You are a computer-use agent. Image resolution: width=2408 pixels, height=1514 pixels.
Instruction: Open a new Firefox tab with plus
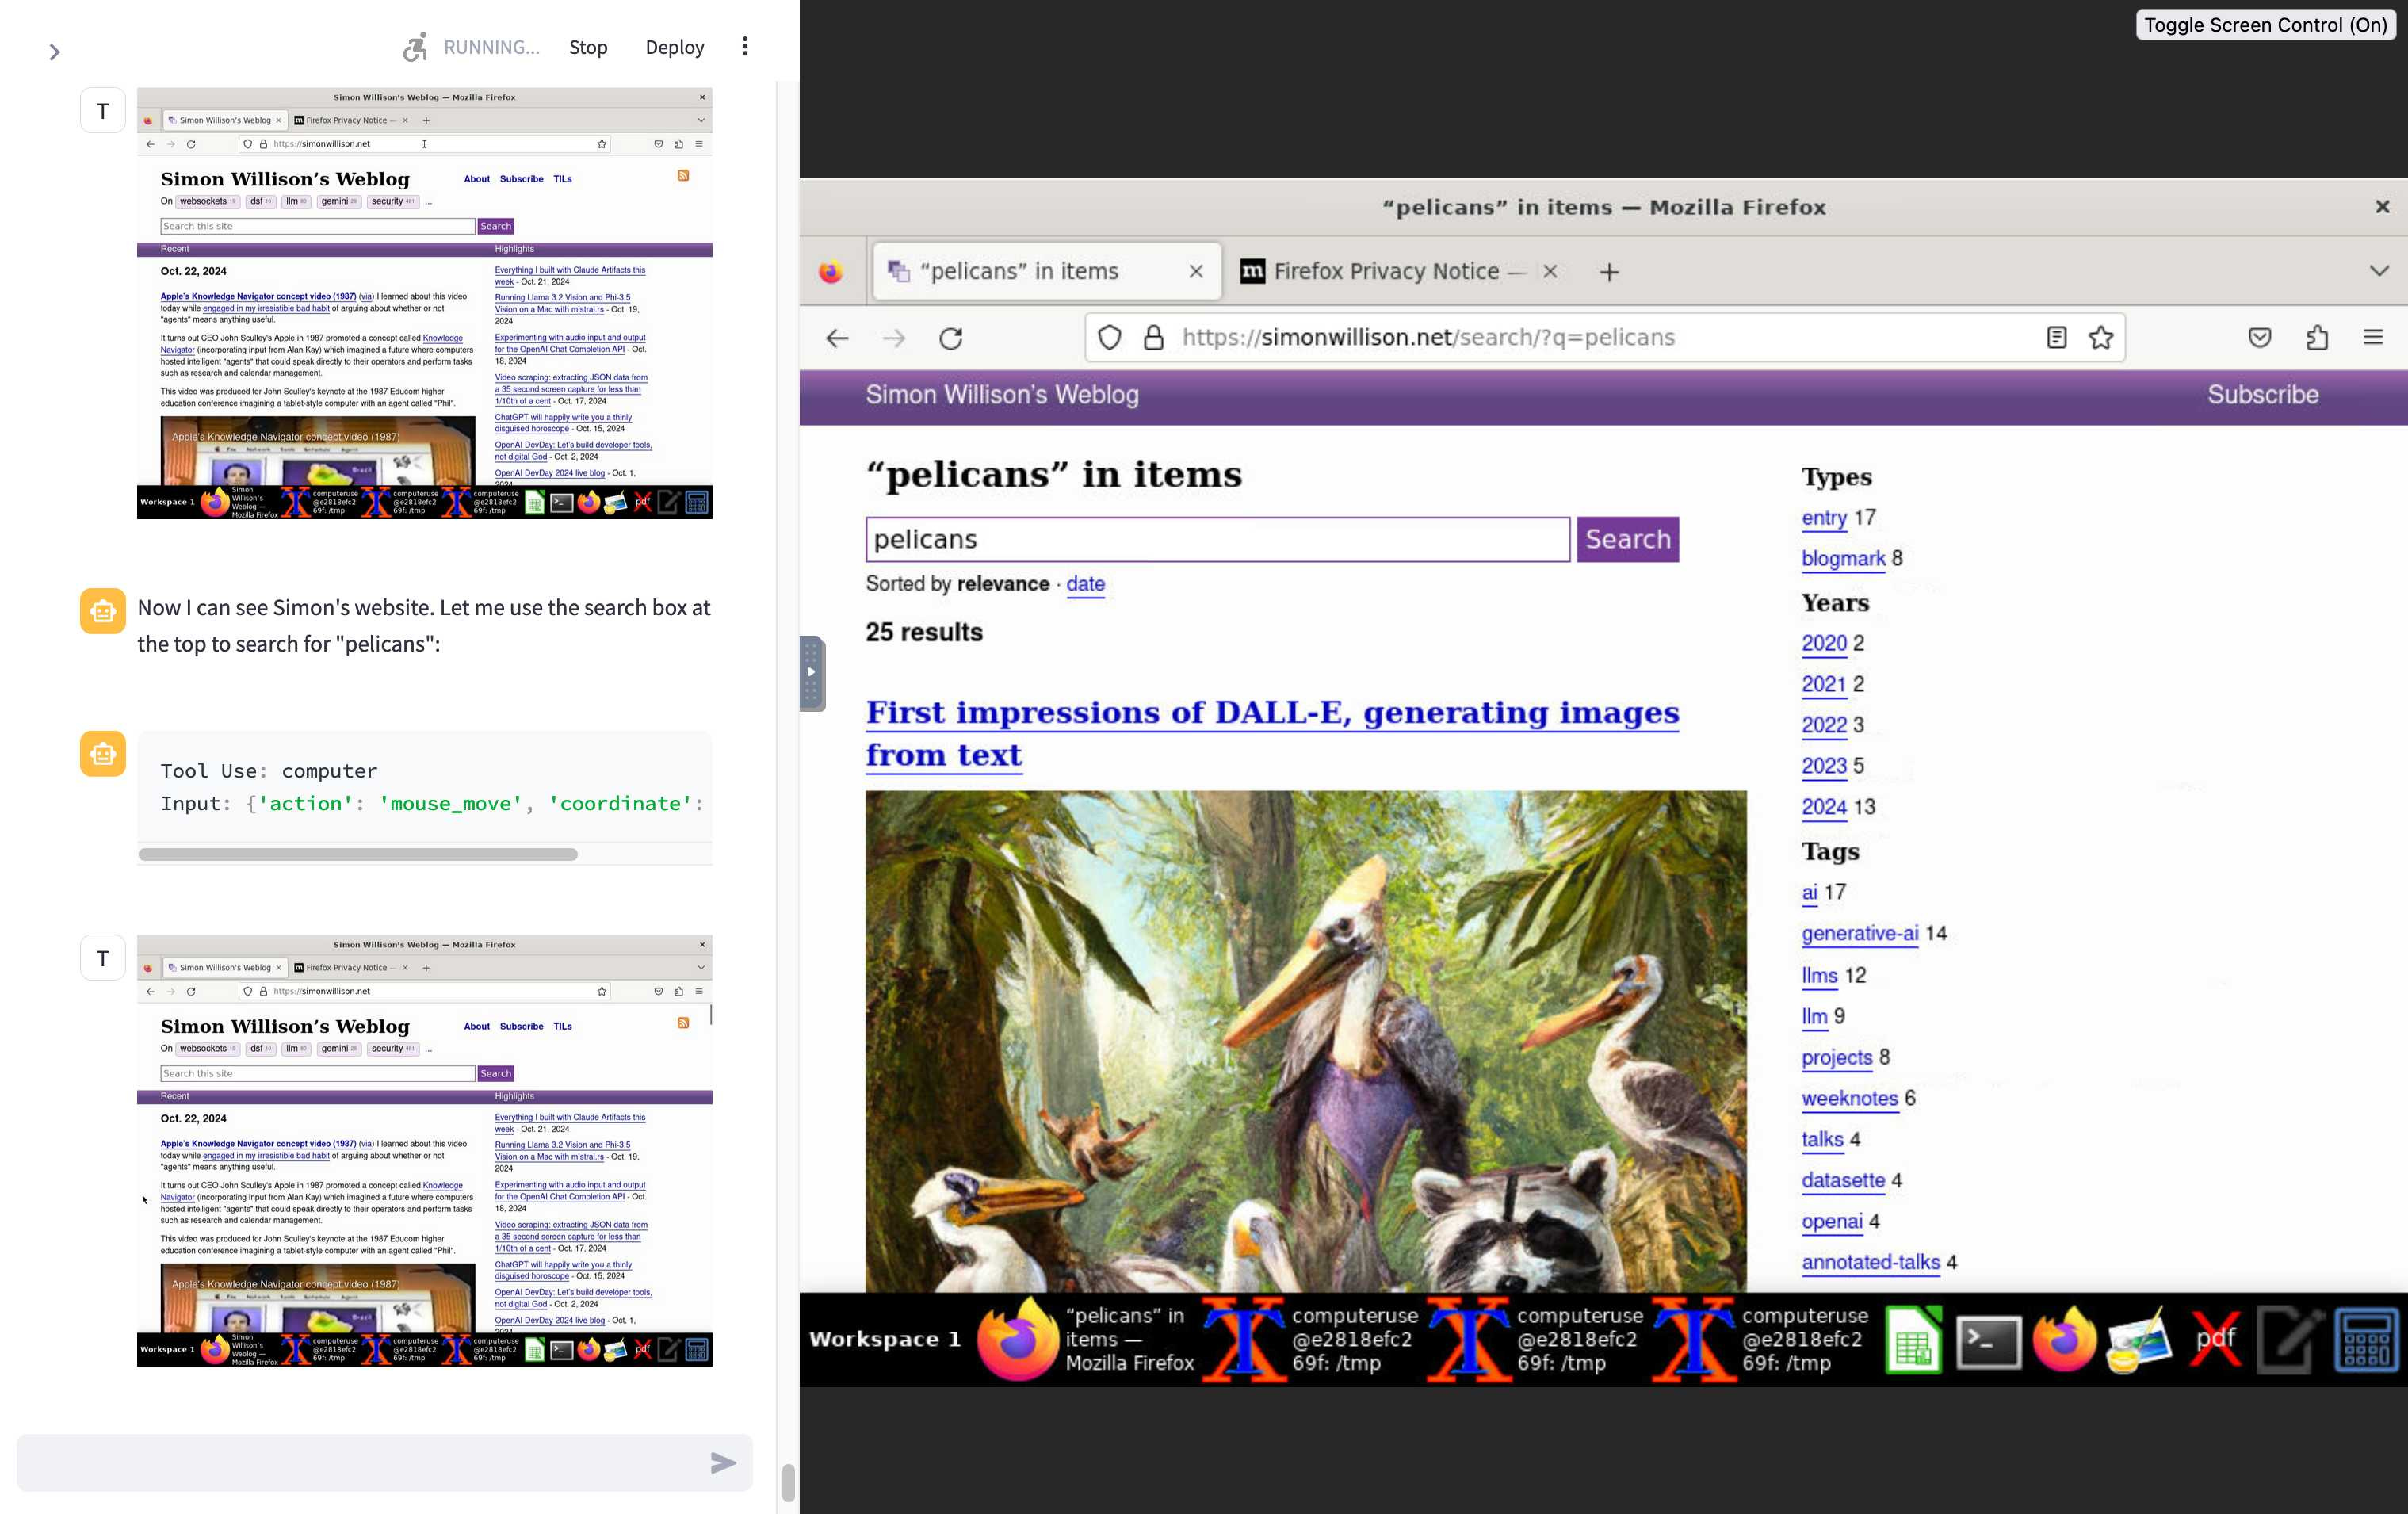[x=1609, y=272]
